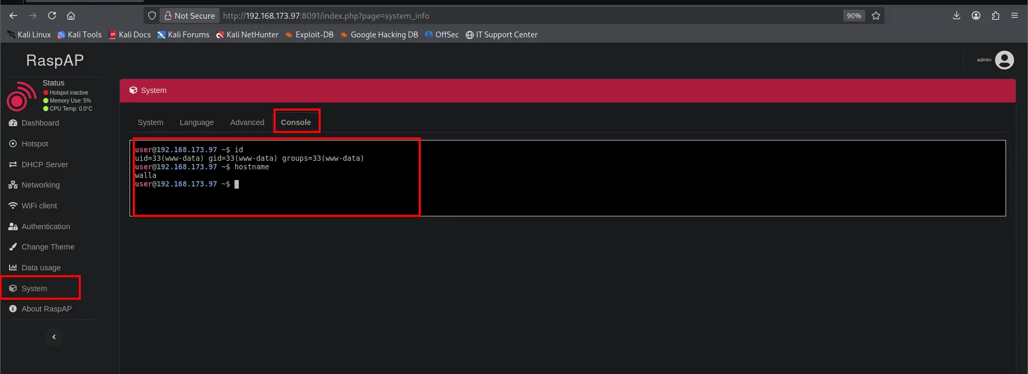Click the shield tracking protection icon
Screen dimensions: 1028x374
click(152, 16)
